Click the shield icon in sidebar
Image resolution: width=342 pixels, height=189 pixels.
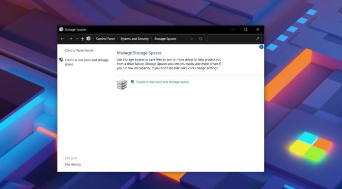point(61,60)
